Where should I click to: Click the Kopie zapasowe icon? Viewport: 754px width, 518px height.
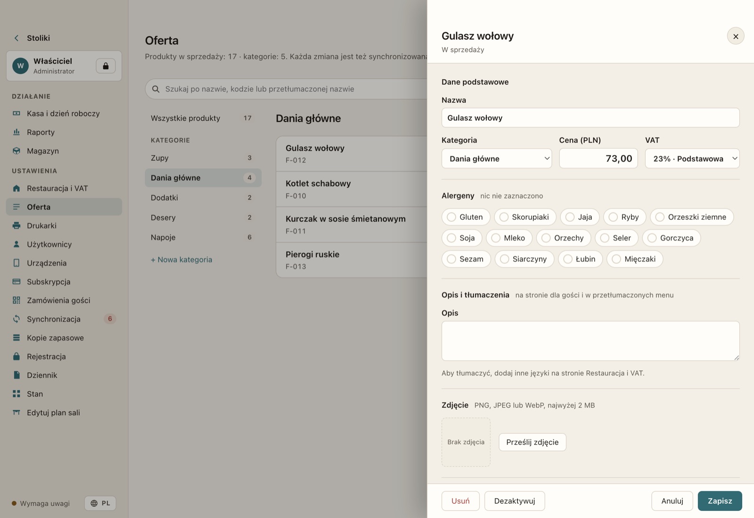click(16, 338)
